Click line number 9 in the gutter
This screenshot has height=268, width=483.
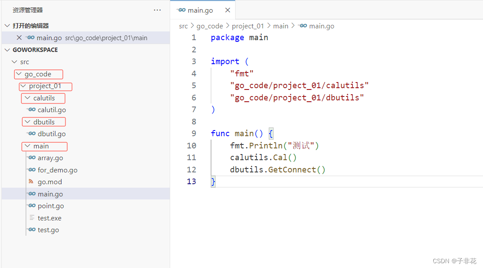194,134
